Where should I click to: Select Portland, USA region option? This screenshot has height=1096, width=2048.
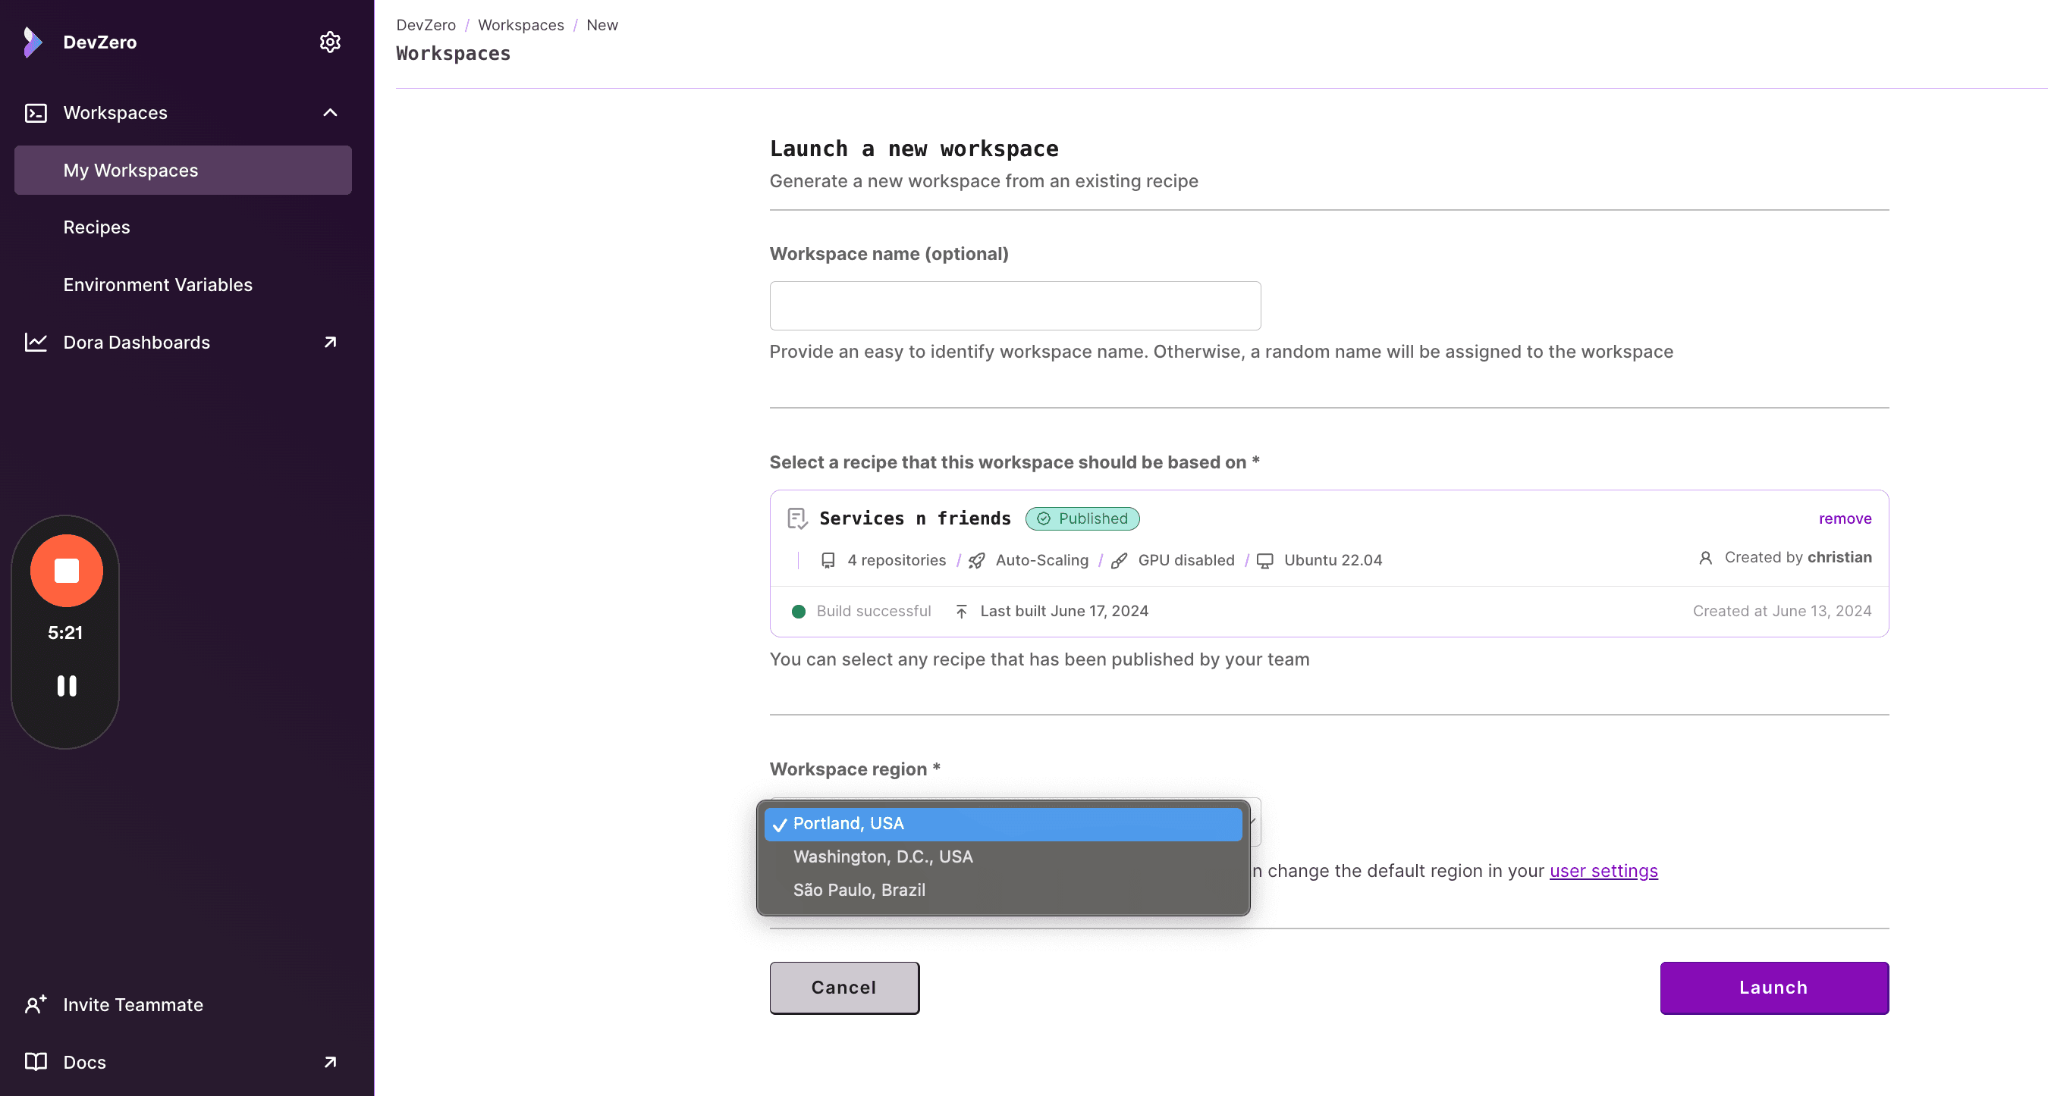pyautogui.click(x=1002, y=822)
